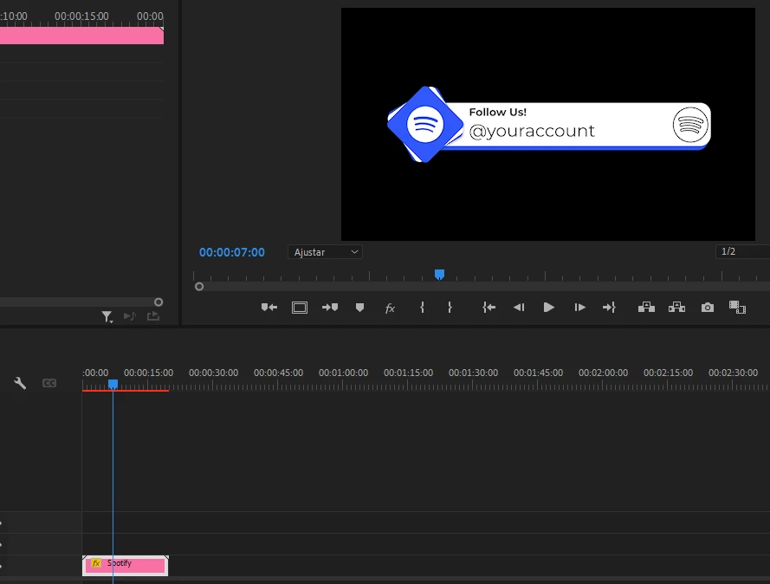Toggle the global fx mute button

point(390,308)
